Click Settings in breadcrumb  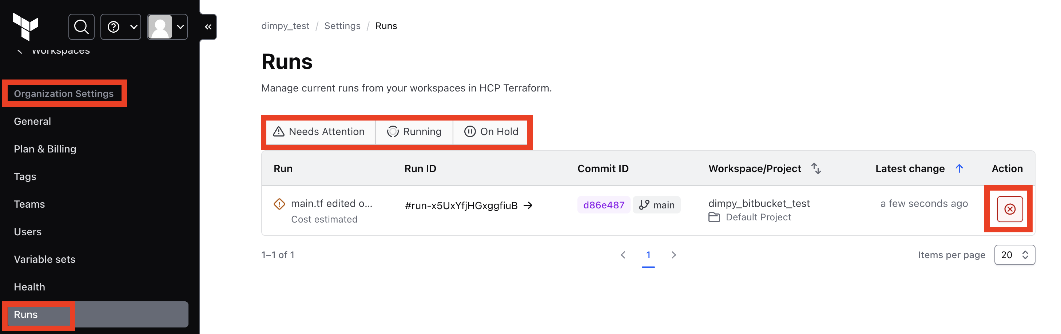342,26
